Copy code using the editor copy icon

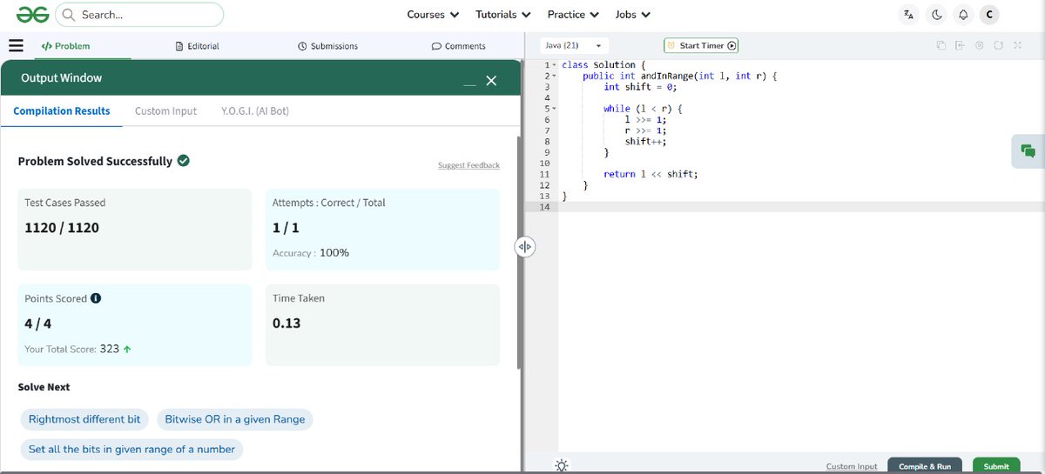tap(940, 45)
